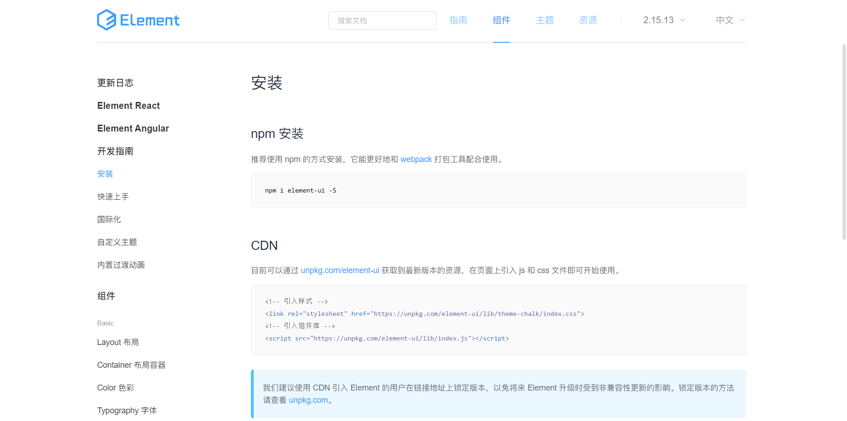Open the Layout 布局 component page
Image resolution: width=847 pixels, height=421 pixels.
coord(118,342)
